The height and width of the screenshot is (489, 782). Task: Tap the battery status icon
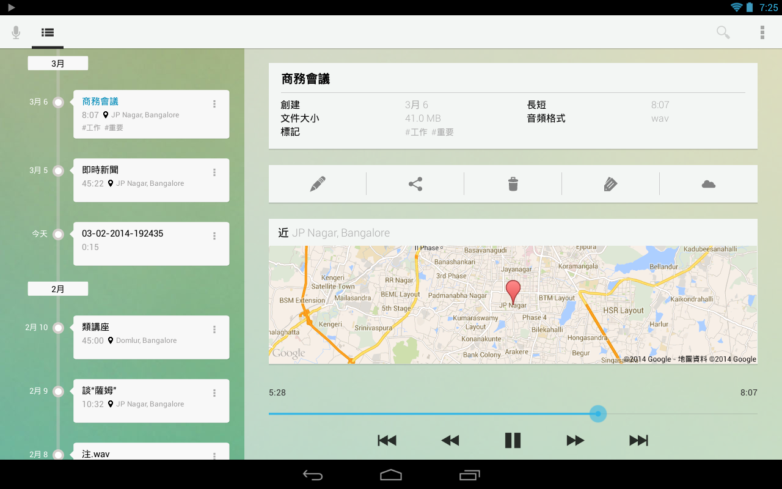(x=750, y=7)
